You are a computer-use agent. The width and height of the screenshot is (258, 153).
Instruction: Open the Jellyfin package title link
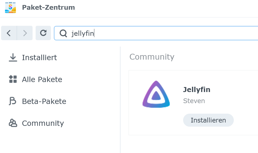point(196,90)
